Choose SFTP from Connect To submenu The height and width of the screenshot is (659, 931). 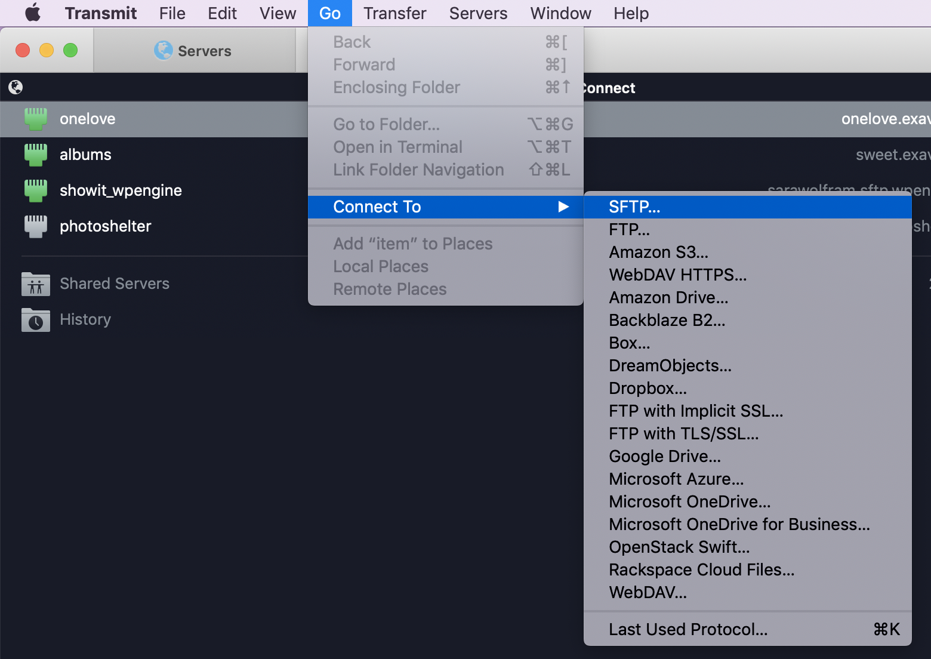tap(634, 207)
